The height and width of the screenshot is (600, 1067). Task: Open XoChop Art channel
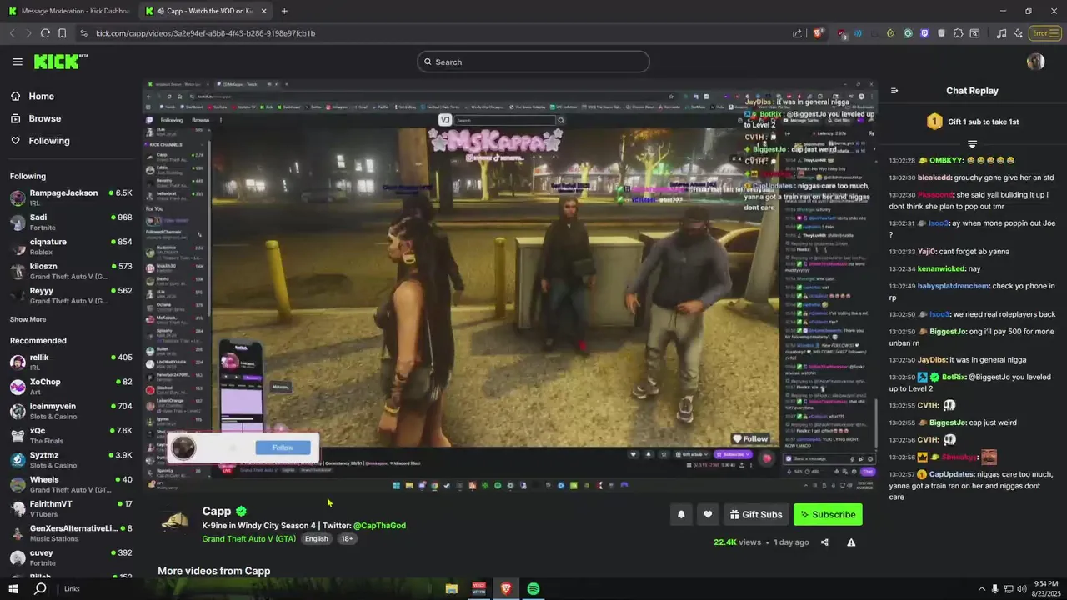pos(71,386)
